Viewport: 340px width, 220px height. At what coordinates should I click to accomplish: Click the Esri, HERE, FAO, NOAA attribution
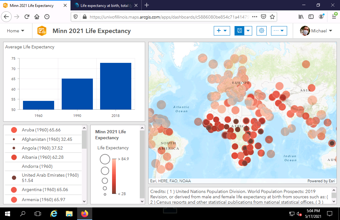click(170, 181)
